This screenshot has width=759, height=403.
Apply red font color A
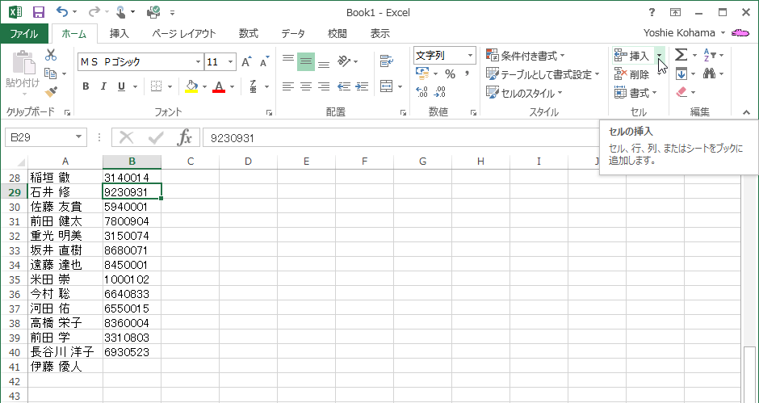point(219,86)
